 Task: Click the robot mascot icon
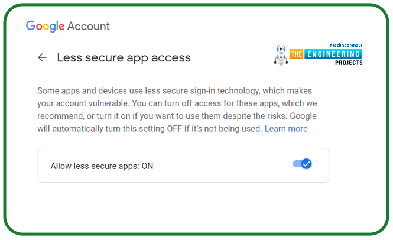281,54
